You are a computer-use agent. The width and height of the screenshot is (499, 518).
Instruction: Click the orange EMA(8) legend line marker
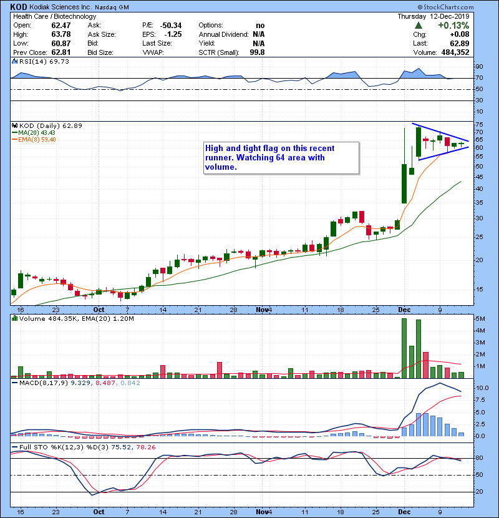(14, 139)
